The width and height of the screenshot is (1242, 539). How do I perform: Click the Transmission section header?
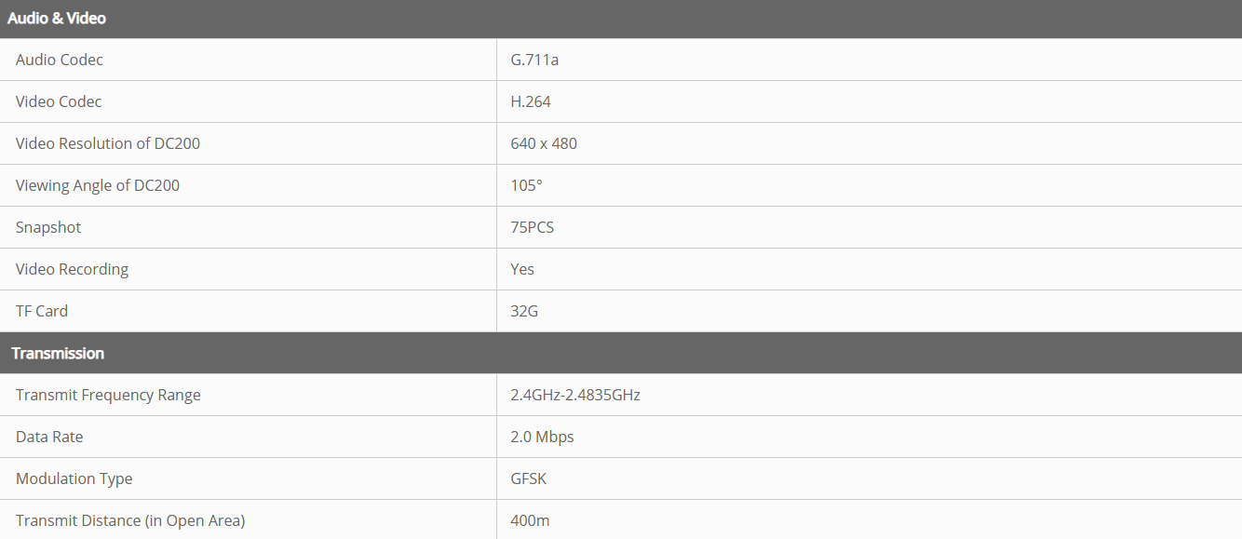coord(58,354)
